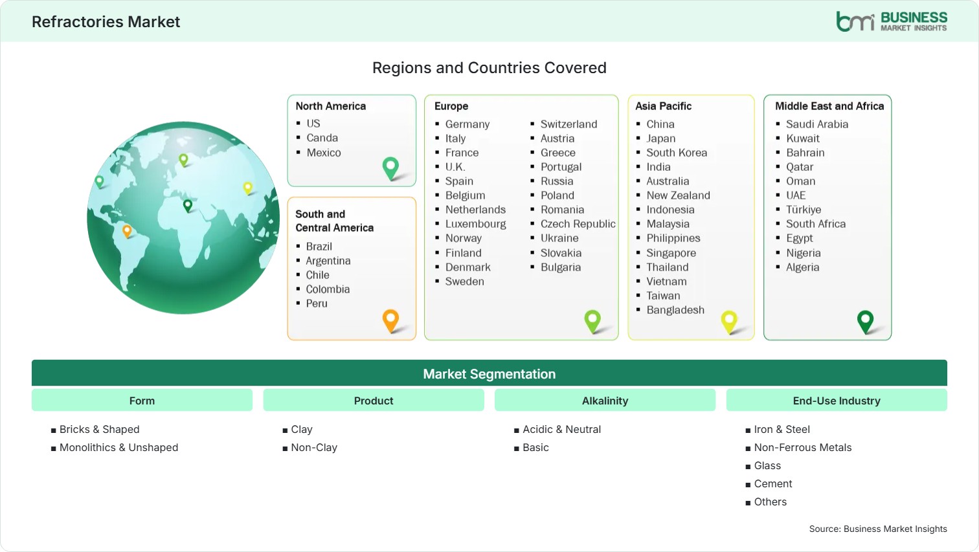Click Czech Republic in the Europe list
Image resolution: width=979 pixels, height=552 pixels.
click(x=578, y=224)
